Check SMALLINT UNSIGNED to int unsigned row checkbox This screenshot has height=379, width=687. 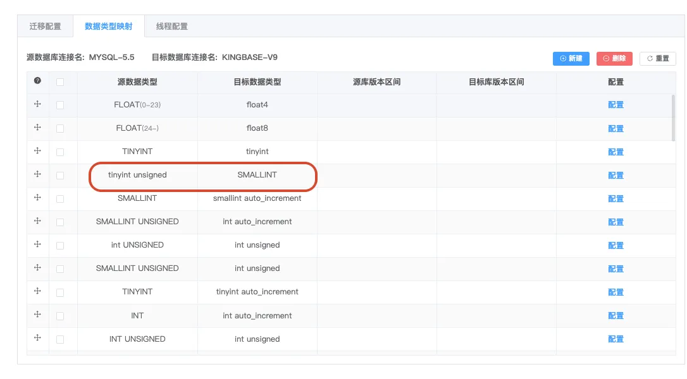pyautogui.click(x=60, y=268)
